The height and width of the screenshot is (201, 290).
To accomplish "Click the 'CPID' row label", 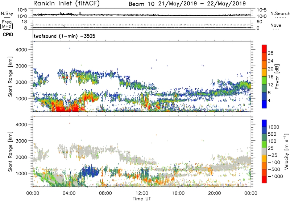I will (8, 34).
